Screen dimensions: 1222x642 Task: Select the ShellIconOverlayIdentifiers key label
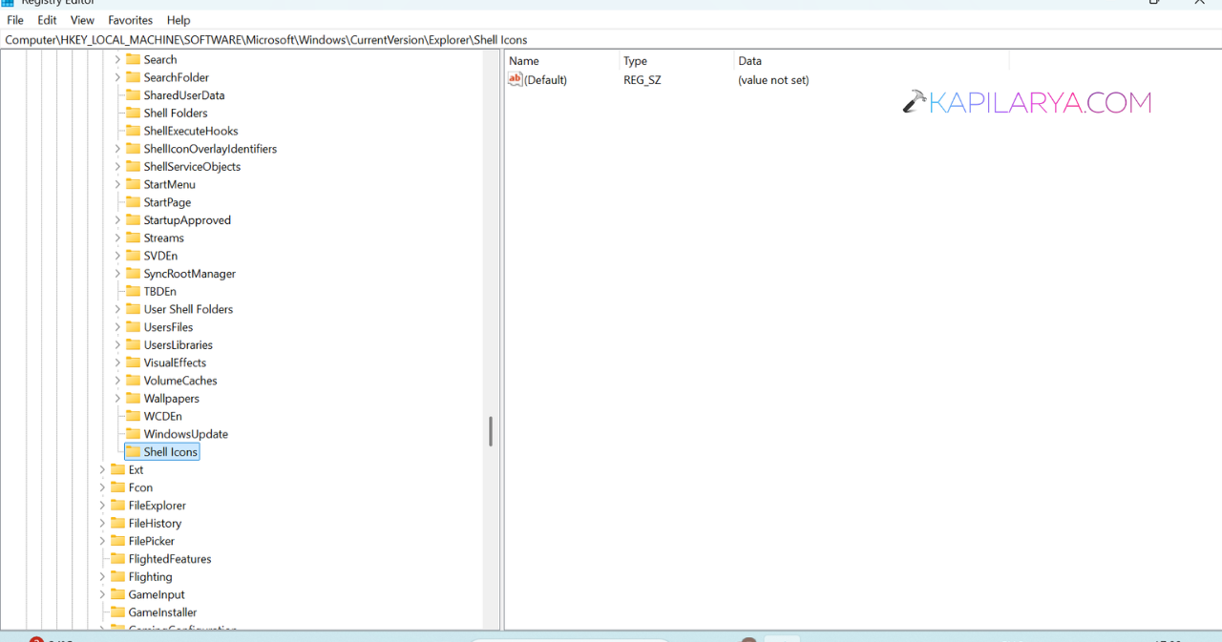pos(210,149)
